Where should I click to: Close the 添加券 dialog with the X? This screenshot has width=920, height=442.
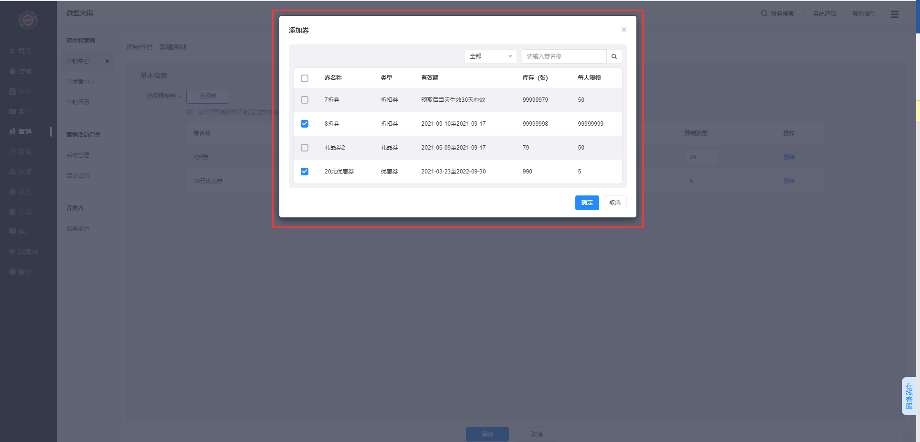pos(624,30)
